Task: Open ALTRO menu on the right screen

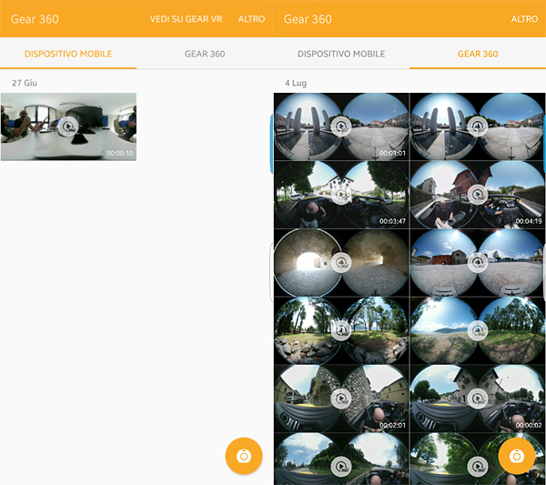Action: (x=524, y=19)
